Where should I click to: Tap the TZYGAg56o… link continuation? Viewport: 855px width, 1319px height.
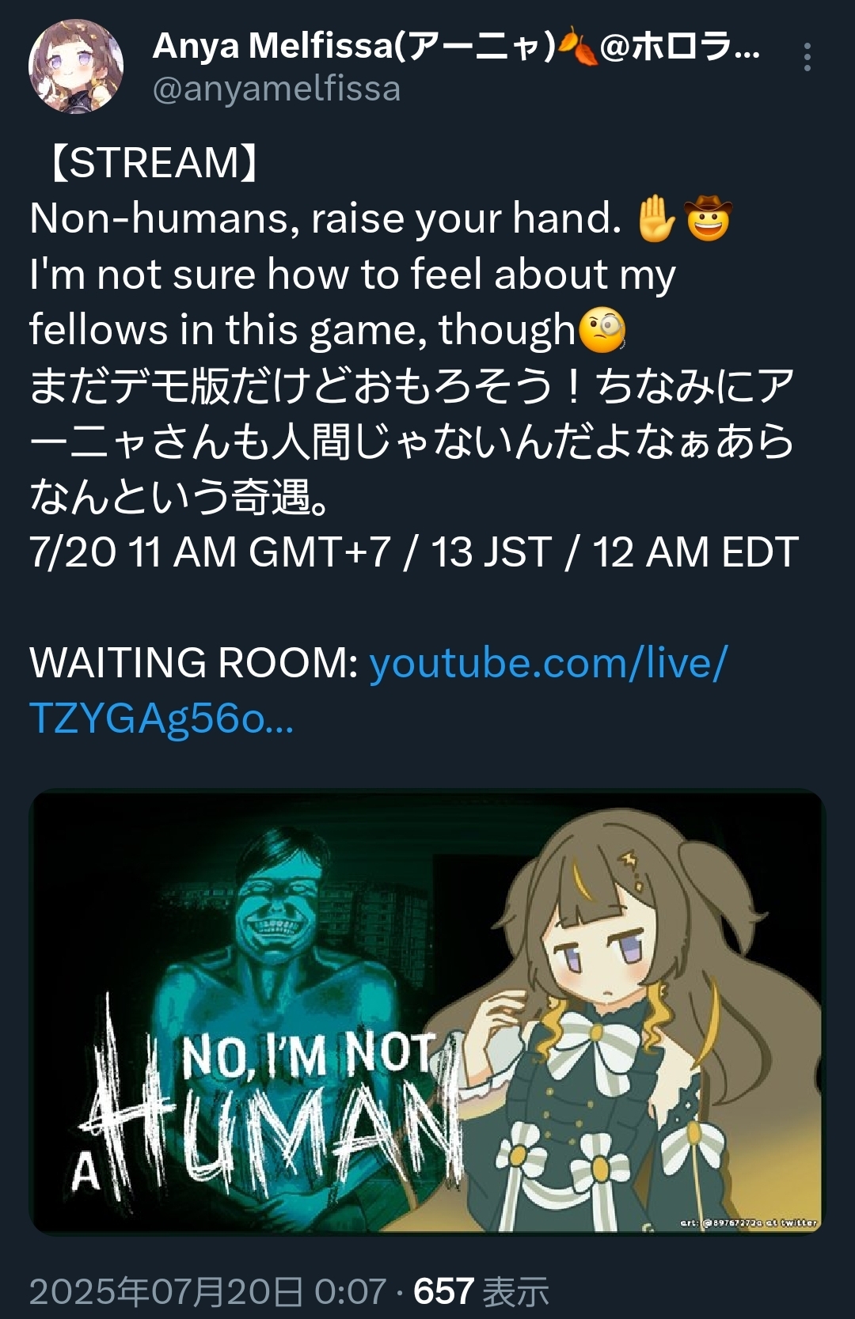161,718
